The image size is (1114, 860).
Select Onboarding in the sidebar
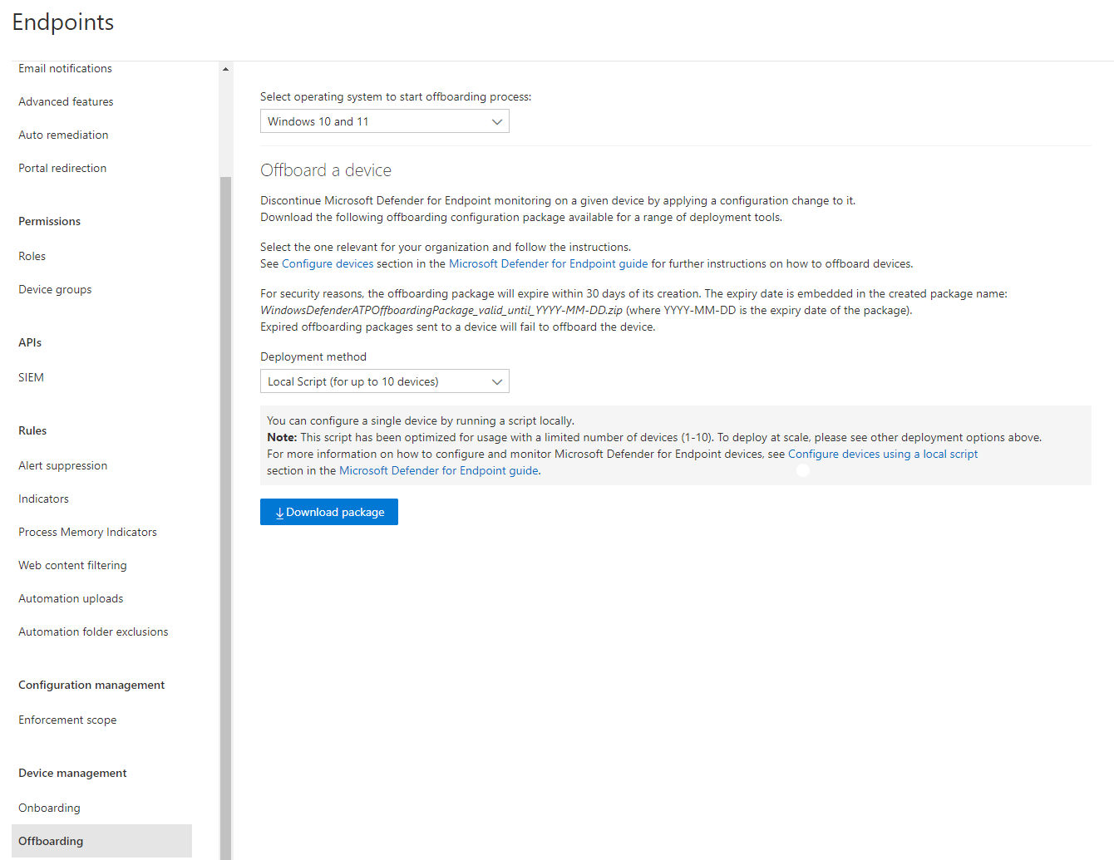[49, 807]
